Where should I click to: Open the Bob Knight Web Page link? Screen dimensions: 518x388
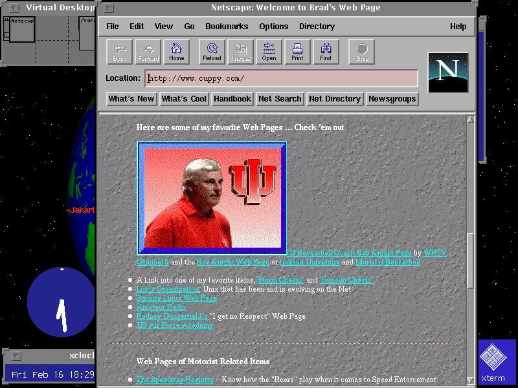coord(233,262)
